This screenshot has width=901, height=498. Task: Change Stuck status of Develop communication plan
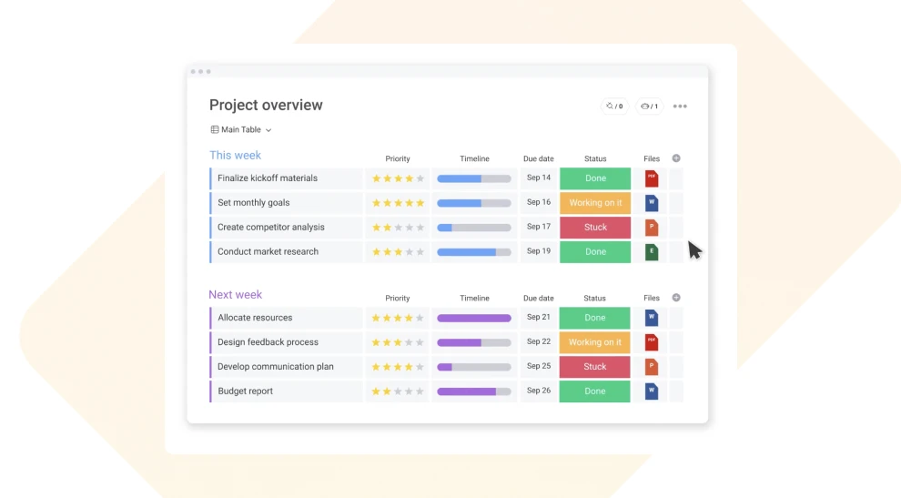[594, 366]
